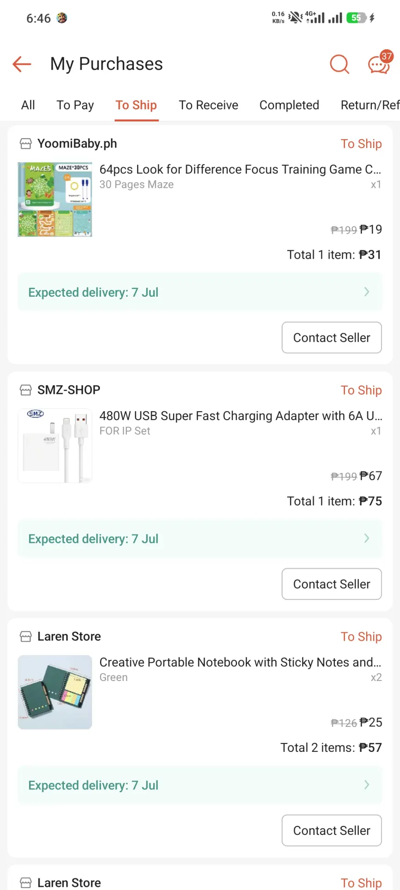Tap the back arrow icon
The image size is (400, 890).
coord(22,64)
